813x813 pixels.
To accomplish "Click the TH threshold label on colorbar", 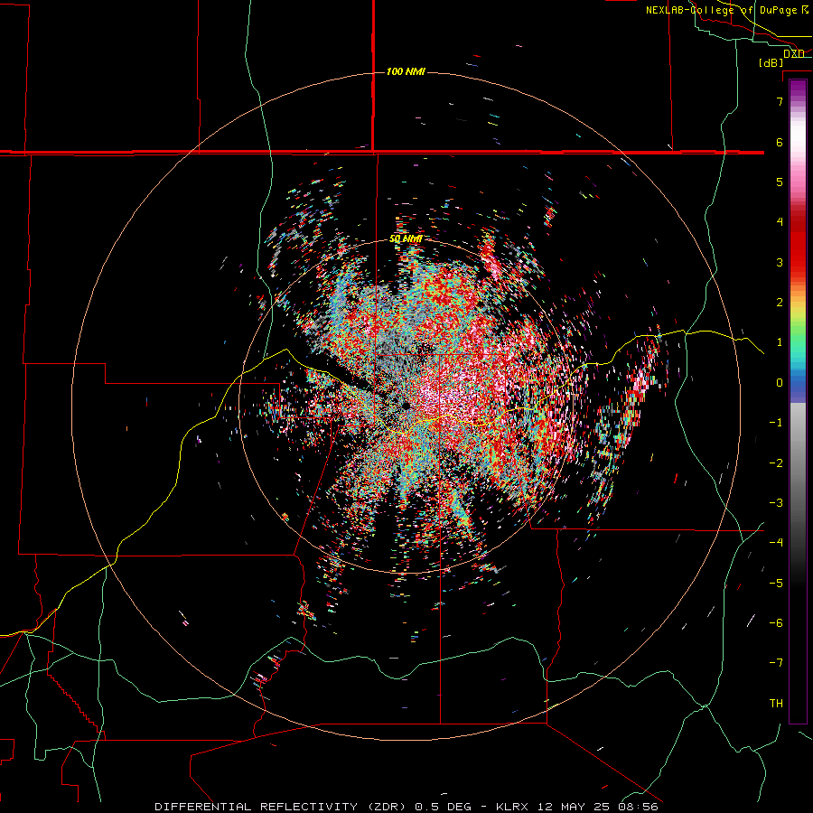I will tap(776, 704).
